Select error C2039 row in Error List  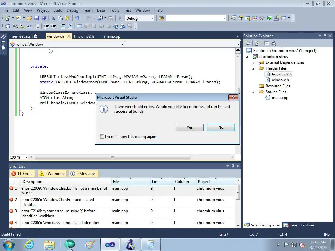pyautogui.click(x=122, y=191)
